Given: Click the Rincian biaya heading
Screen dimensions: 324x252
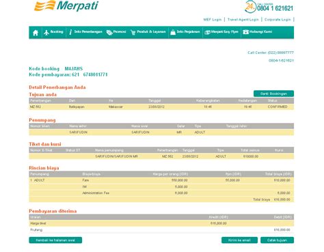Looking at the screenshot, I should point(44,168).
